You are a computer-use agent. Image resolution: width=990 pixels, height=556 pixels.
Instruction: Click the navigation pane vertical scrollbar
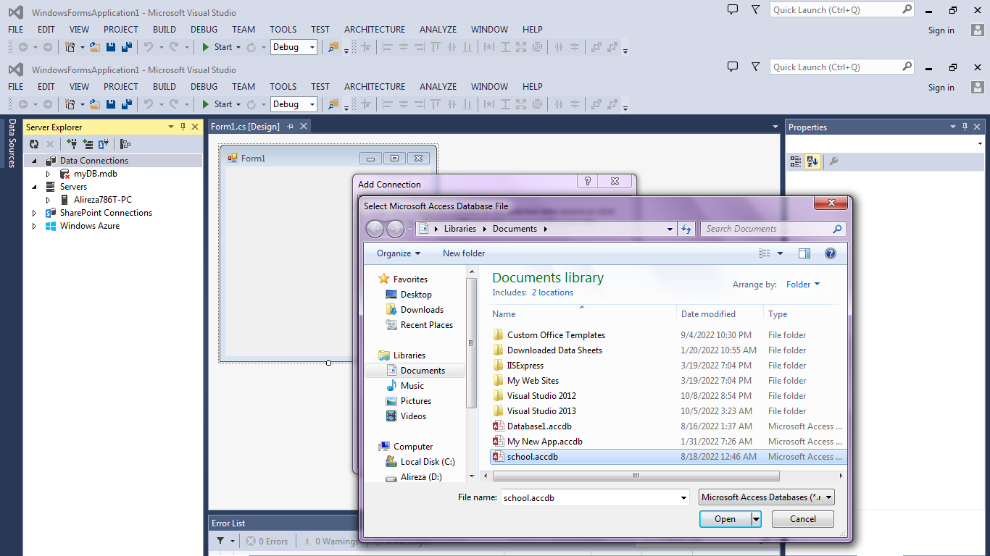coord(472,344)
